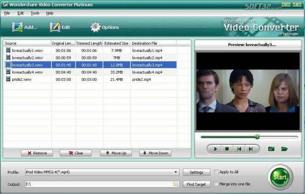The image size is (305, 194).
Task: Take a snapshot with camera icon
Action: 271,149
